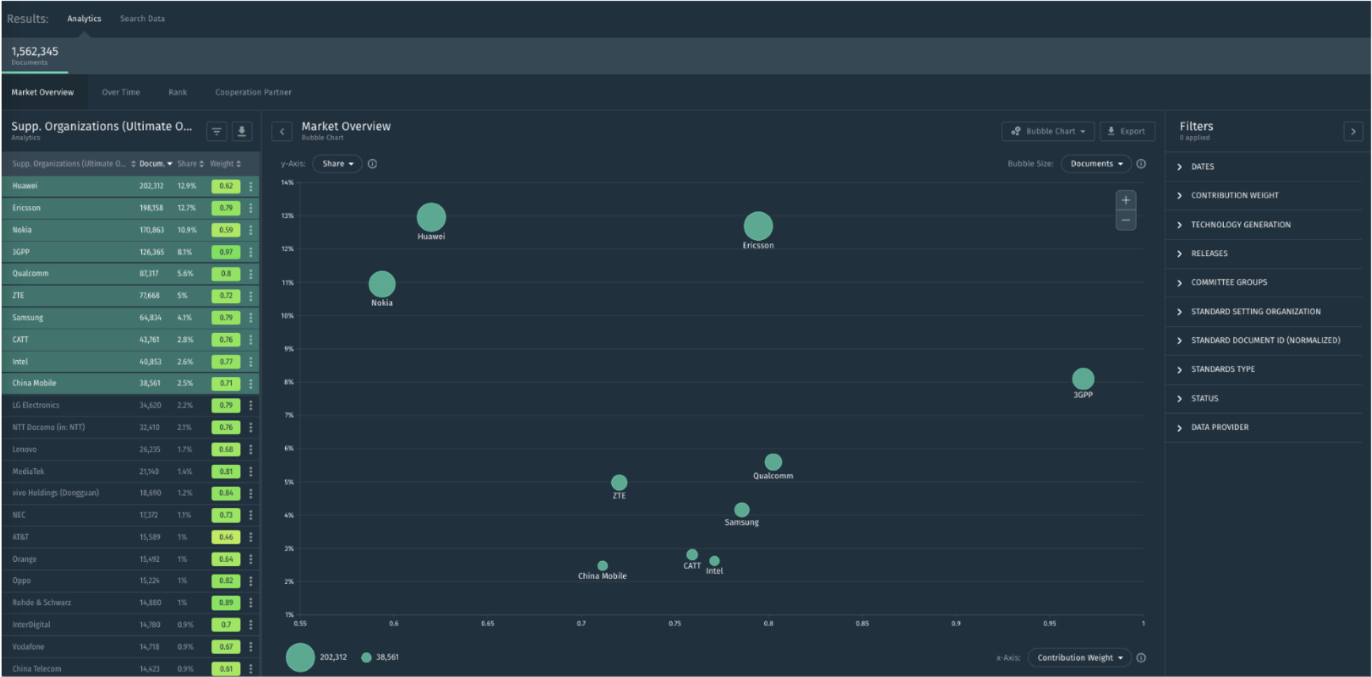This screenshot has width=1372, height=677.
Task: Click the 1,562,345 Documents count
Action: click(x=35, y=55)
